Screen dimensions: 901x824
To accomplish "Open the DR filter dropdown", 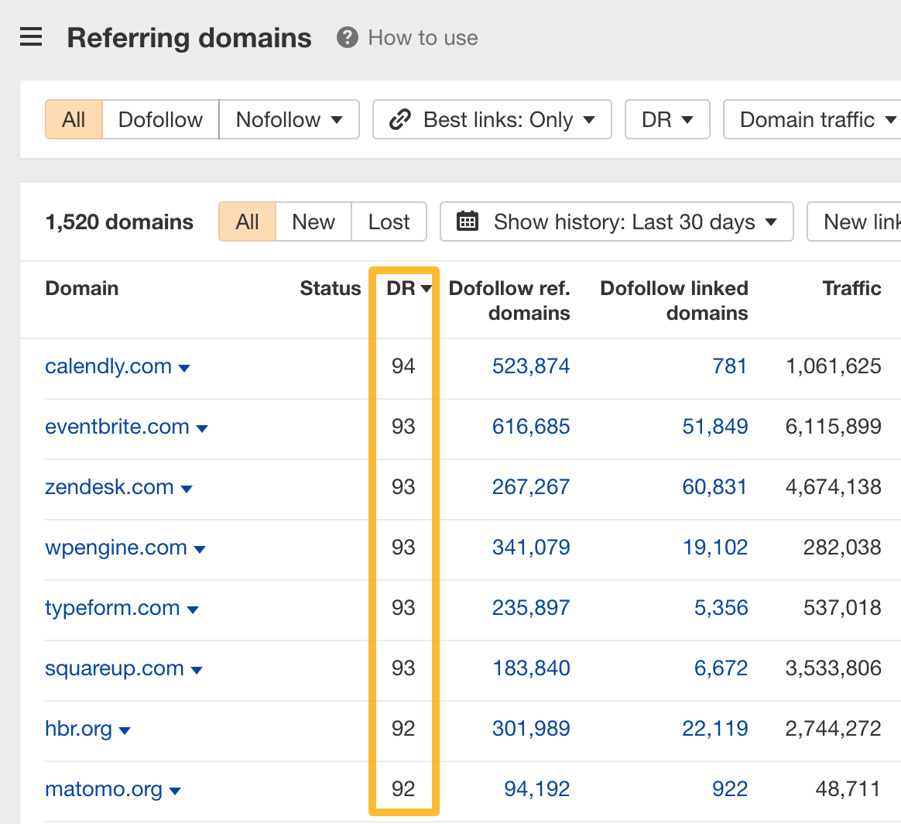I will click(666, 119).
